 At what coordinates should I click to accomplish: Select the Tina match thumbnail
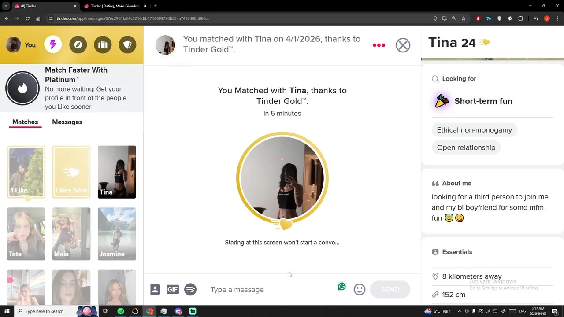117,172
